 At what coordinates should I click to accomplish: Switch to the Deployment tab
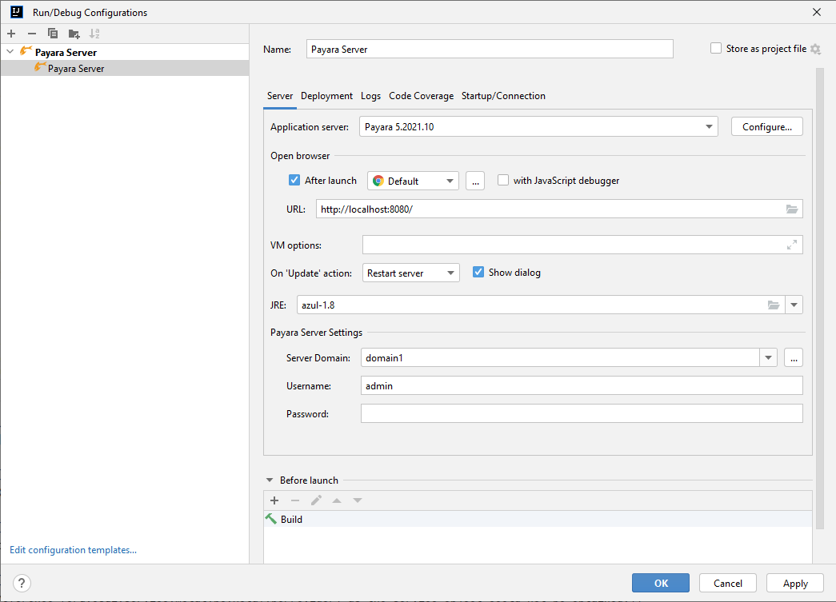pos(326,96)
